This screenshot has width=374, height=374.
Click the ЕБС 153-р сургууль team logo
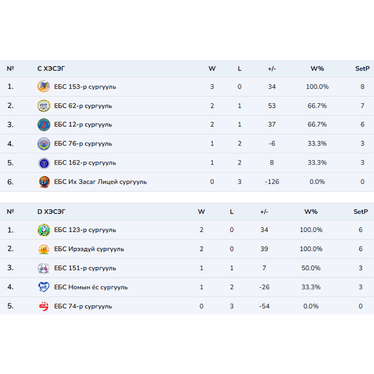(44, 87)
